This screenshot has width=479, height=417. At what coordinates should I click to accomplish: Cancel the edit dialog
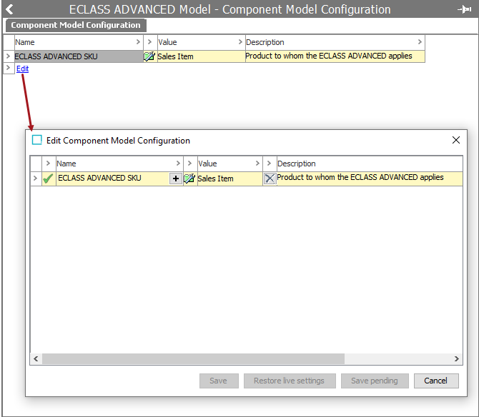436,381
